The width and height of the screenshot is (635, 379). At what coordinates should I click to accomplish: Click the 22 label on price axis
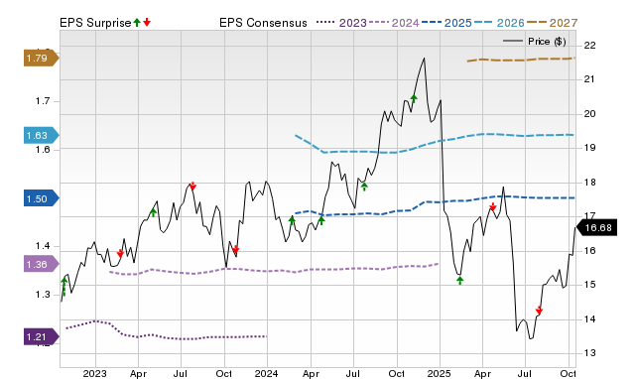coord(589,46)
